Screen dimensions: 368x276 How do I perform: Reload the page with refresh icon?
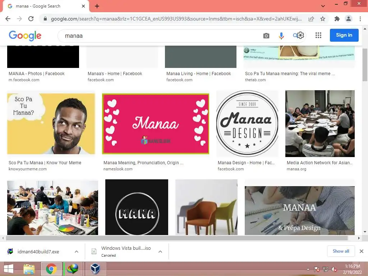pos(31,19)
